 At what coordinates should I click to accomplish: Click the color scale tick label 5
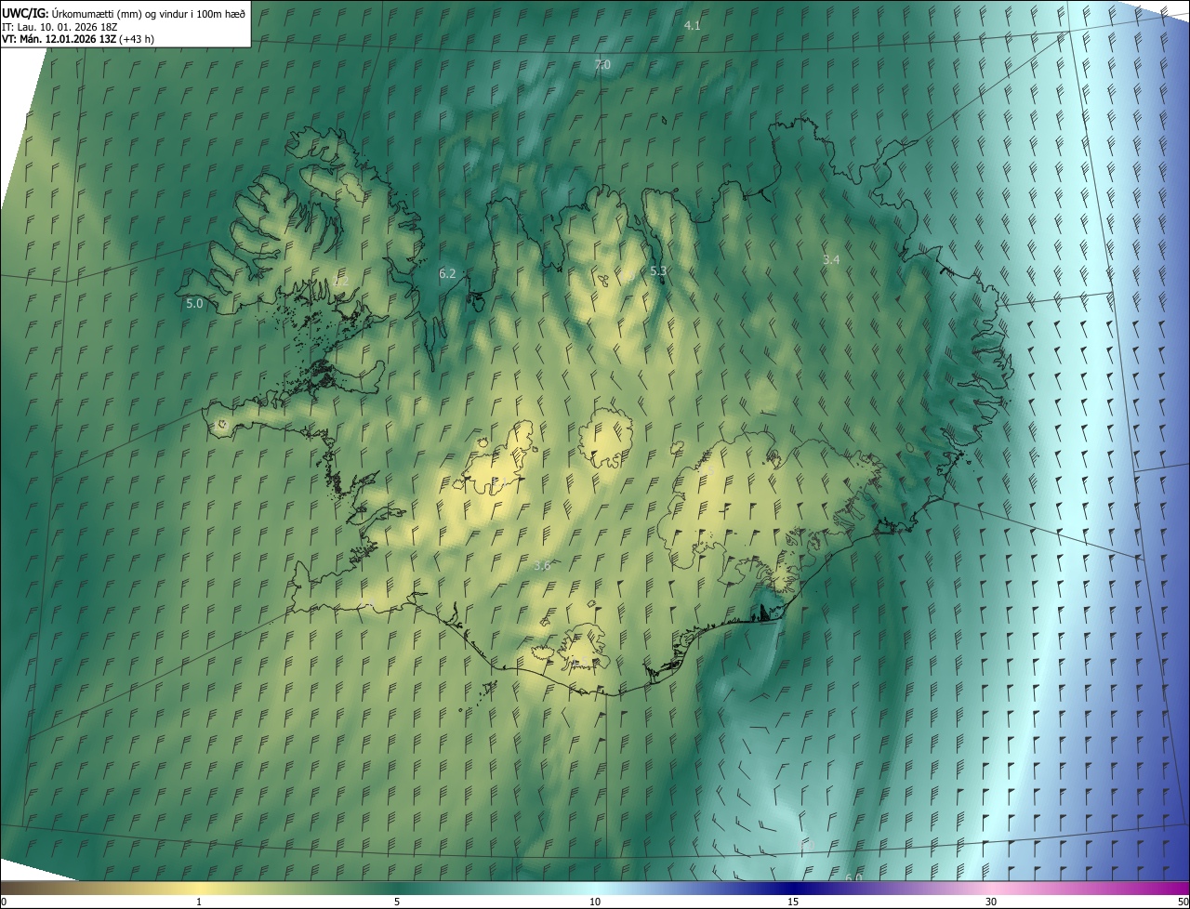click(x=397, y=902)
